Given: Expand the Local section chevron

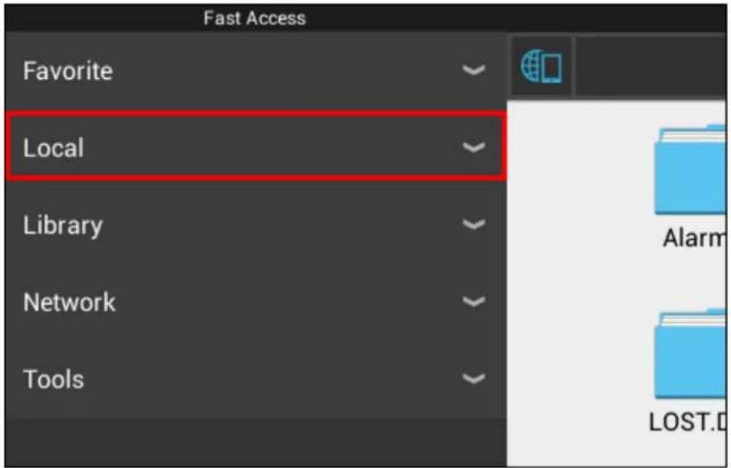Looking at the screenshot, I should pos(474,147).
